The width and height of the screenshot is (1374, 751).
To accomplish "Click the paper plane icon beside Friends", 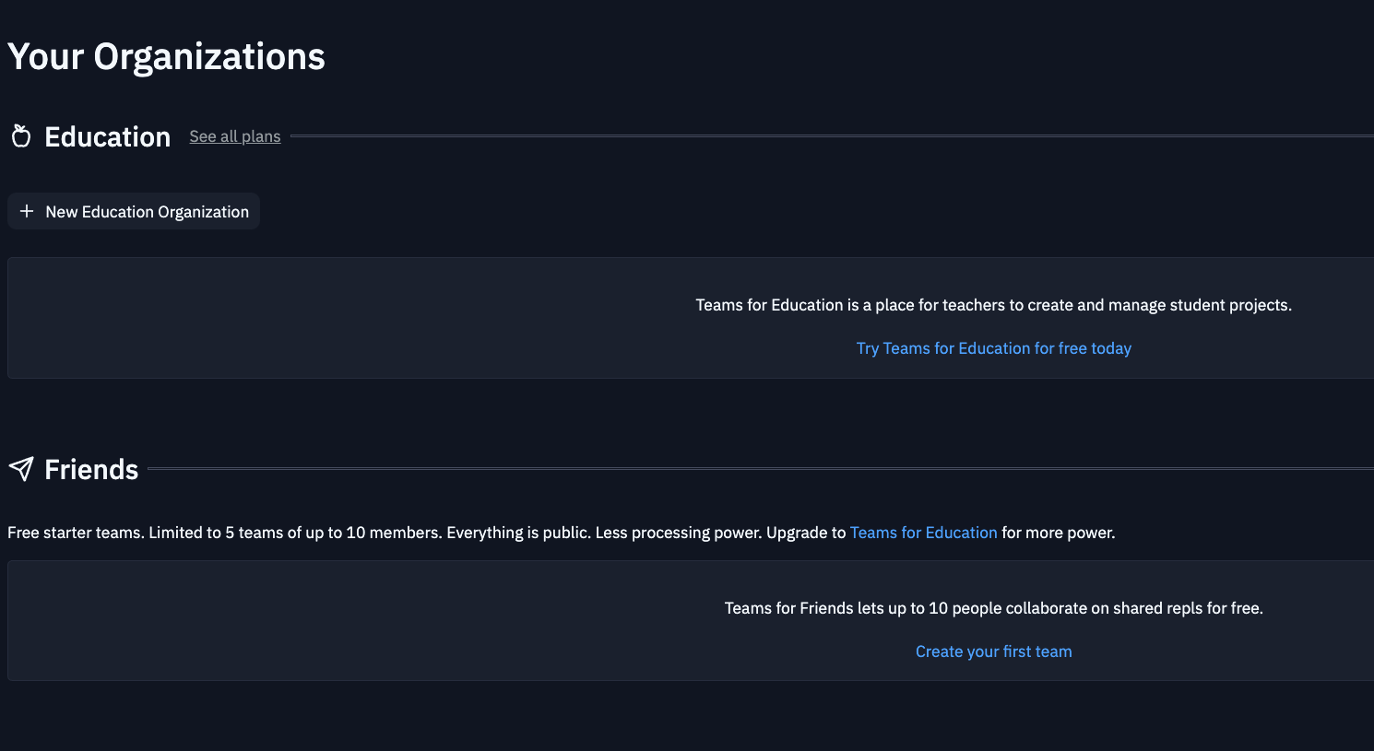I will tap(21, 468).
